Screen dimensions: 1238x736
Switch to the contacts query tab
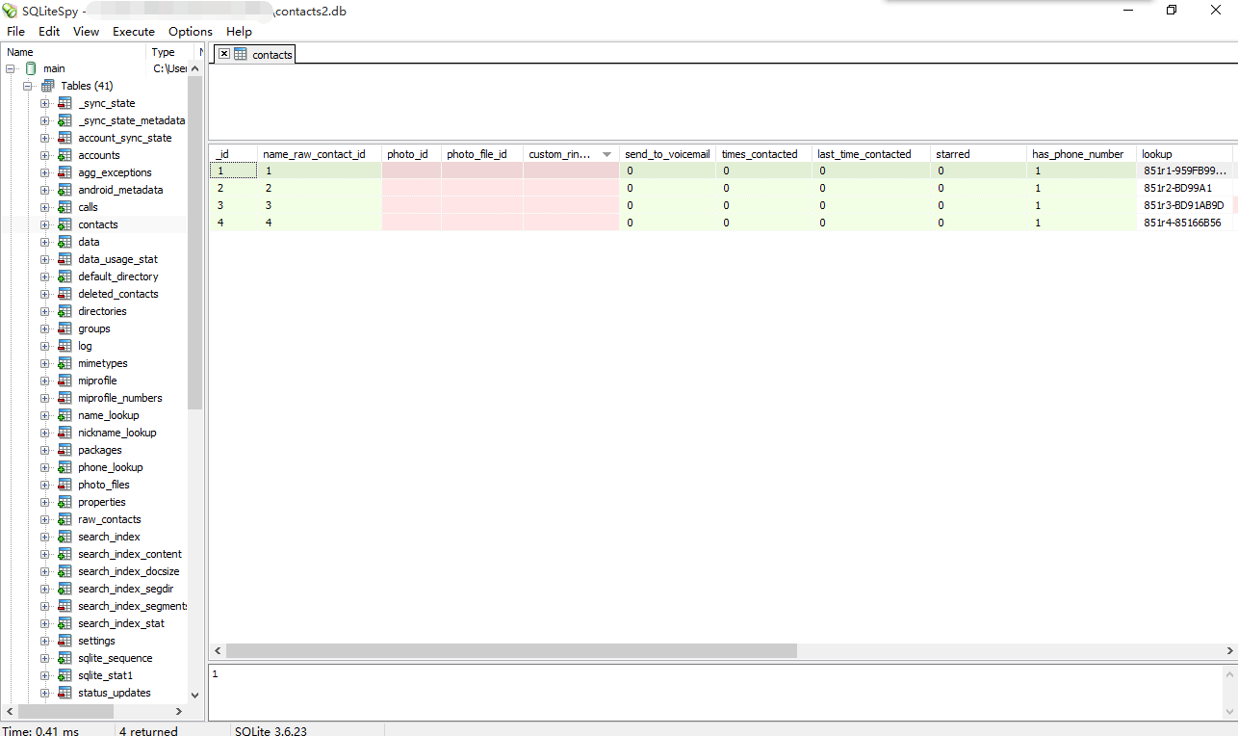pos(255,54)
